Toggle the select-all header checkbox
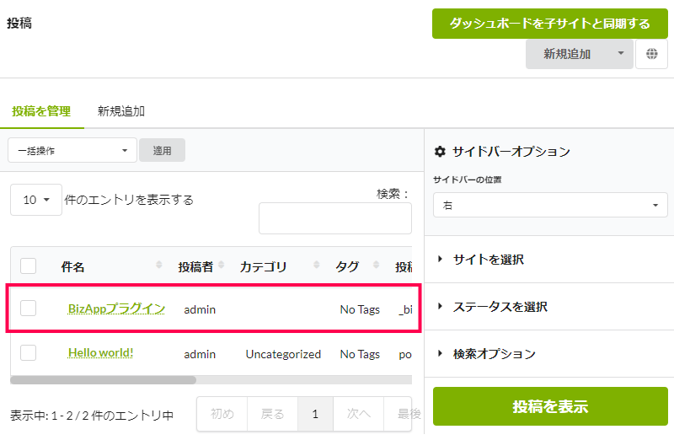674x440 pixels. 28,266
